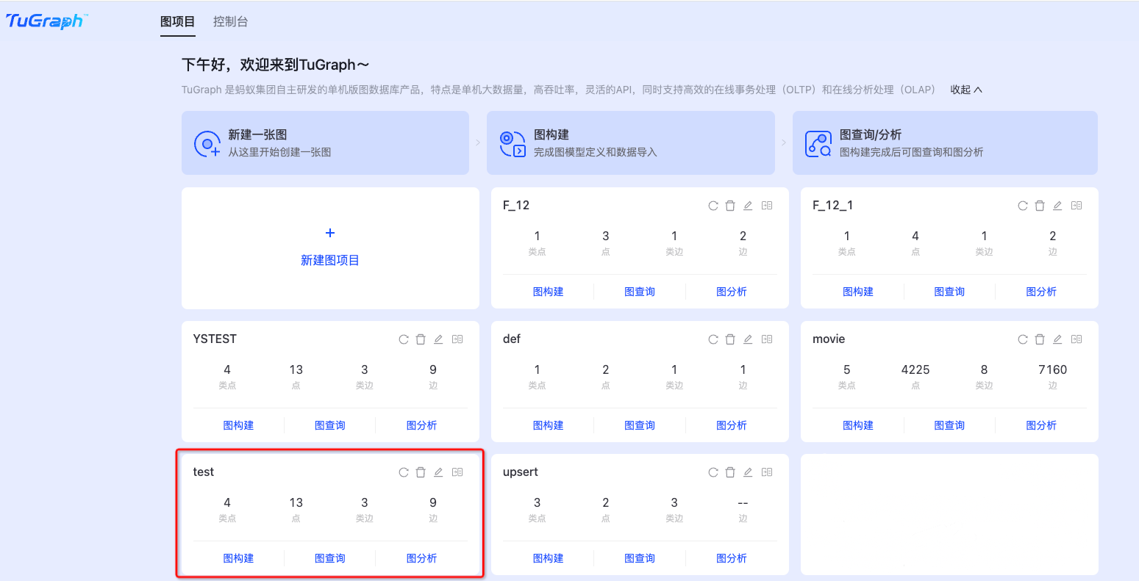The image size is (1139, 581).
Task: Click the TuGraph logo
Action: pos(46,21)
